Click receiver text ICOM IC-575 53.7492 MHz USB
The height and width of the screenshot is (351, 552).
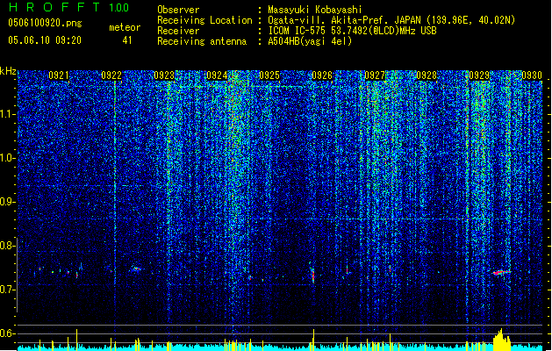coord(352,31)
